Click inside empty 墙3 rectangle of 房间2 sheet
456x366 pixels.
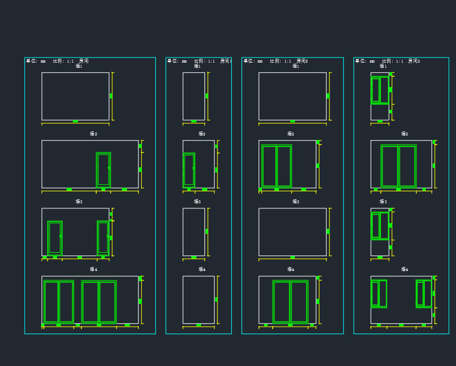(x=293, y=232)
